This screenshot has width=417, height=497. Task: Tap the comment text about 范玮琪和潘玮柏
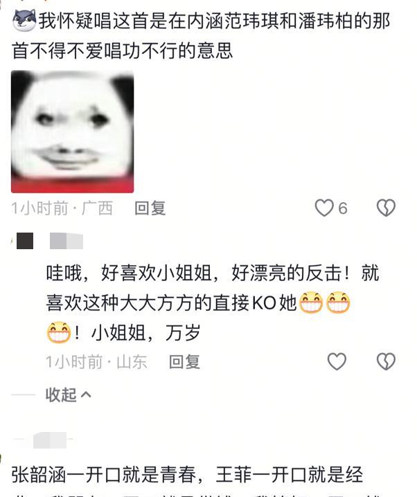pos(200,35)
